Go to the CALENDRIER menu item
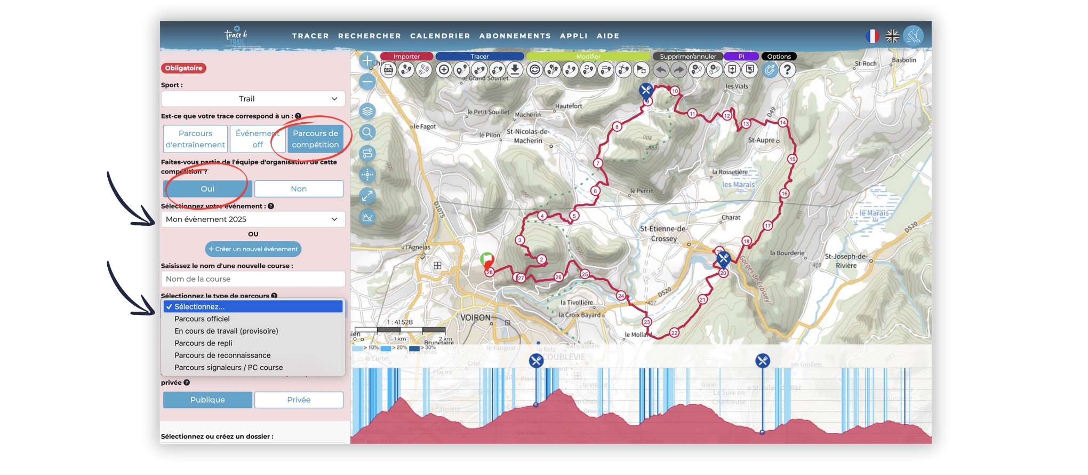The width and height of the screenshot is (1088, 475). [x=440, y=36]
